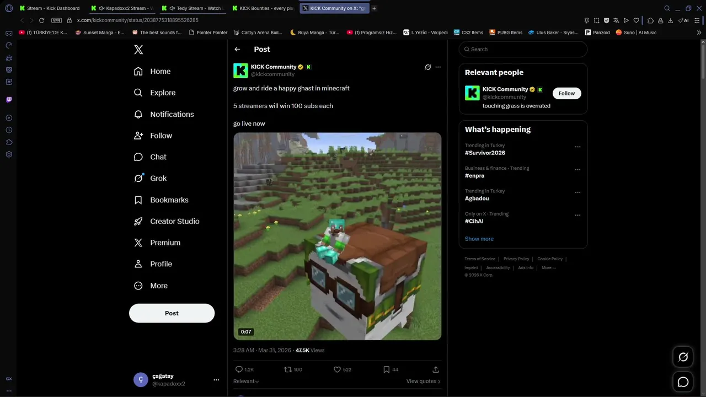This screenshot has width=706, height=397.
Task: Like the post via the heart icon
Action: 337,369
